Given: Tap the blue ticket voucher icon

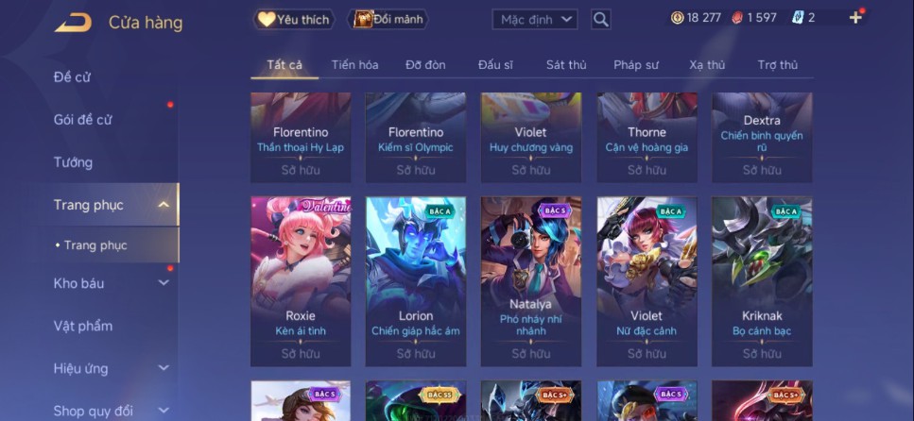Looking at the screenshot, I should 798,18.
